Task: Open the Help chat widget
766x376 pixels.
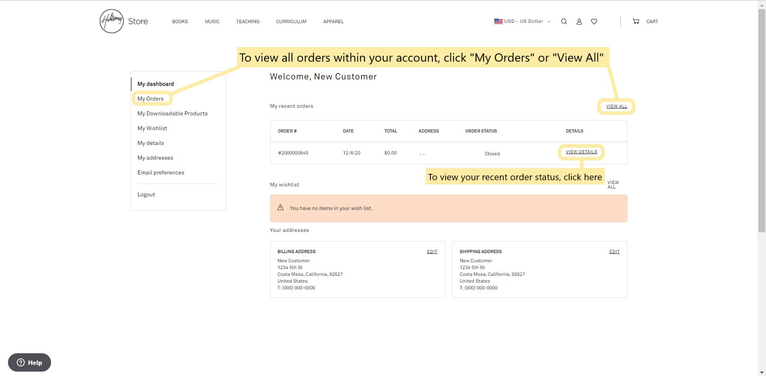Action: tap(30, 362)
